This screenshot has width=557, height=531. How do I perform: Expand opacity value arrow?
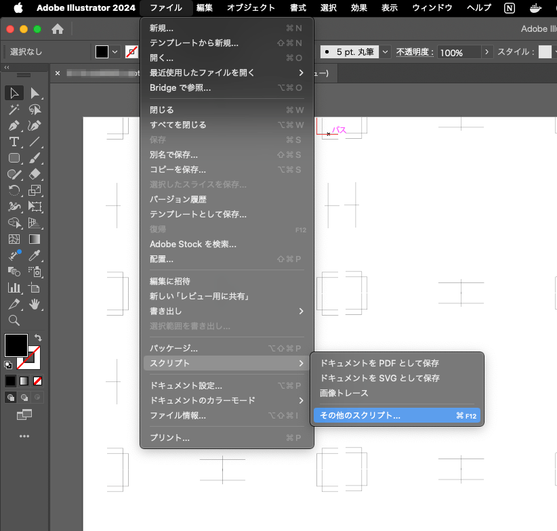487,52
